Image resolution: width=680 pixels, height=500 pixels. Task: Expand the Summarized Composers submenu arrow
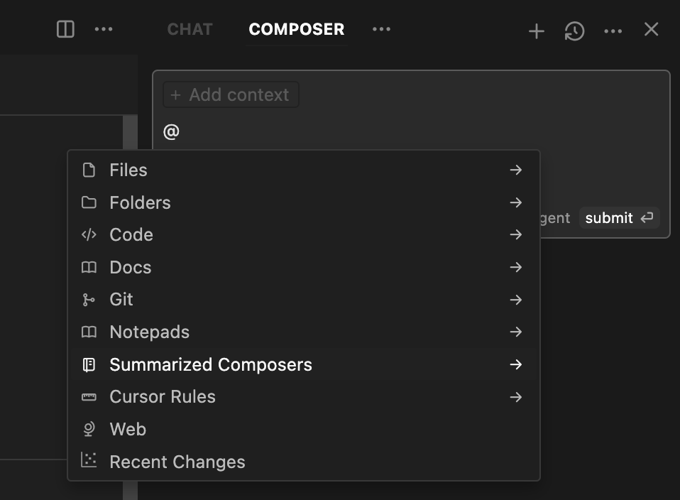point(516,364)
